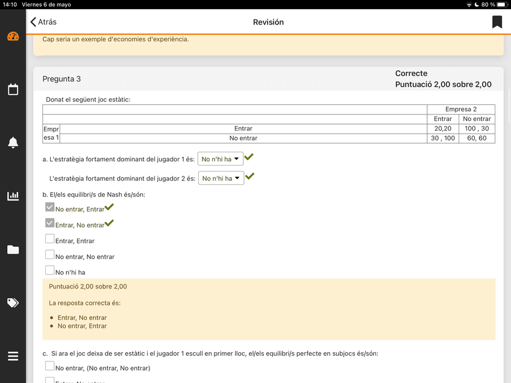Viewport: 511px width, 383px height.
Task: Toggle the 'No entrar, Entrar' checkbox
Action: coord(50,207)
